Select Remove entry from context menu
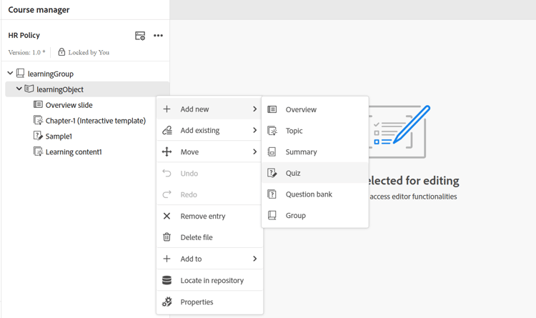The width and height of the screenshot is (536, 318). [202, 216]
